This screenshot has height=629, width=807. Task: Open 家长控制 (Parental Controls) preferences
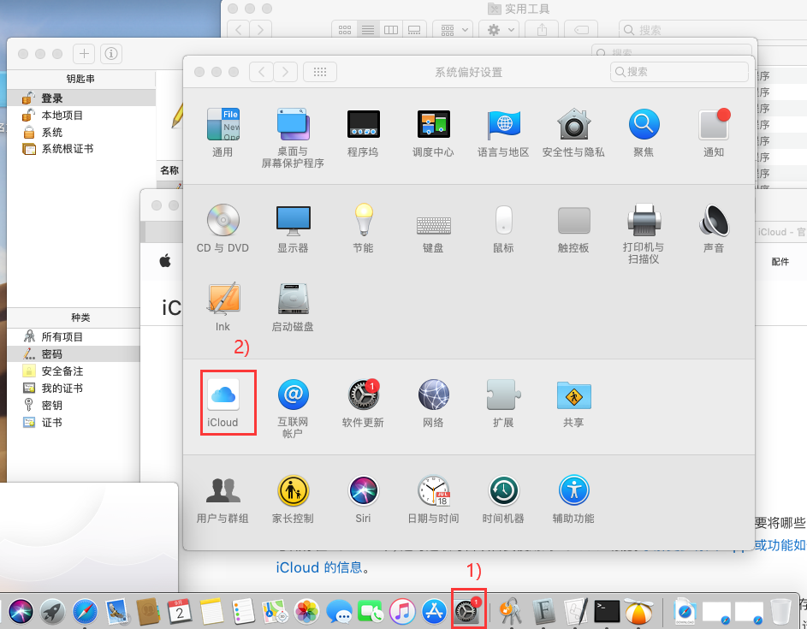coord(293,499)
